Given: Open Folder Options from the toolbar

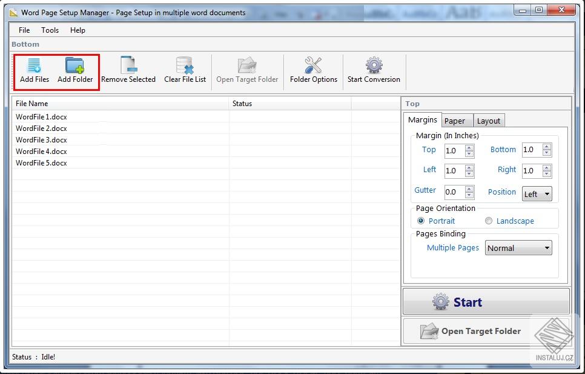Looking at the screenshot, I should (313, 65).
